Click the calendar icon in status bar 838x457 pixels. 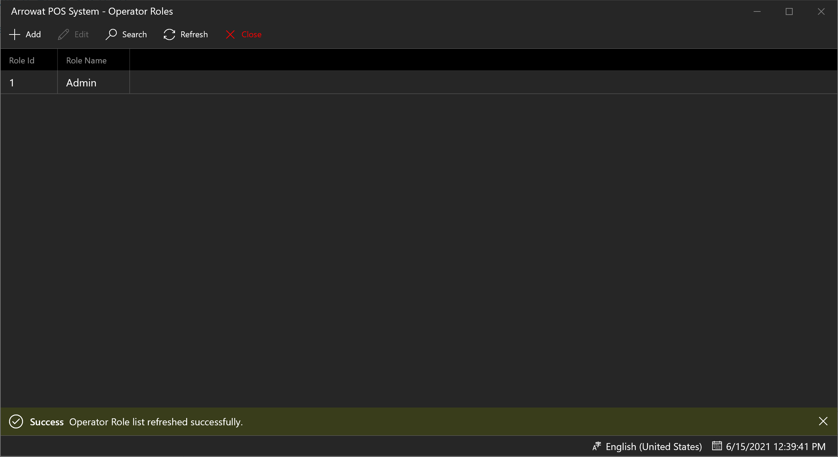pos(717,446)
